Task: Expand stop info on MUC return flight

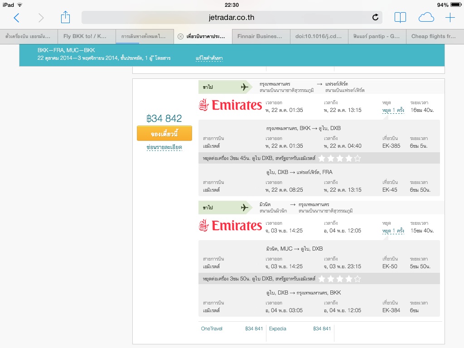Action: [x=393, y=231]
